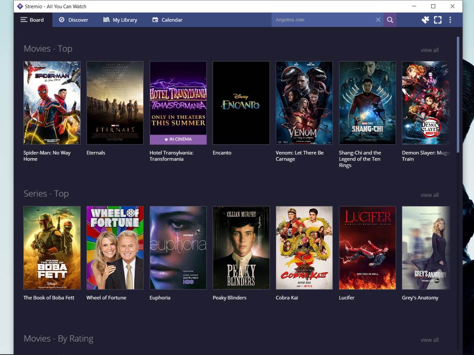The image size is (474, 355).
Task: Click view all for Series - Top
Action: [429, 195]
